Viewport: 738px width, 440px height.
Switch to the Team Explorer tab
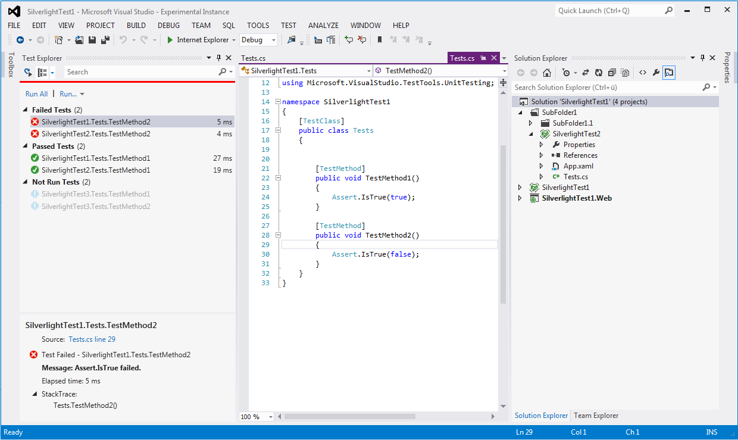(x=596, y=416)
